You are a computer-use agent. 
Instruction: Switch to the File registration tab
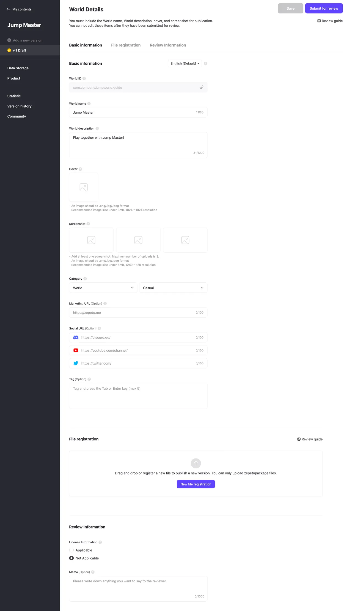coord(126,45)
